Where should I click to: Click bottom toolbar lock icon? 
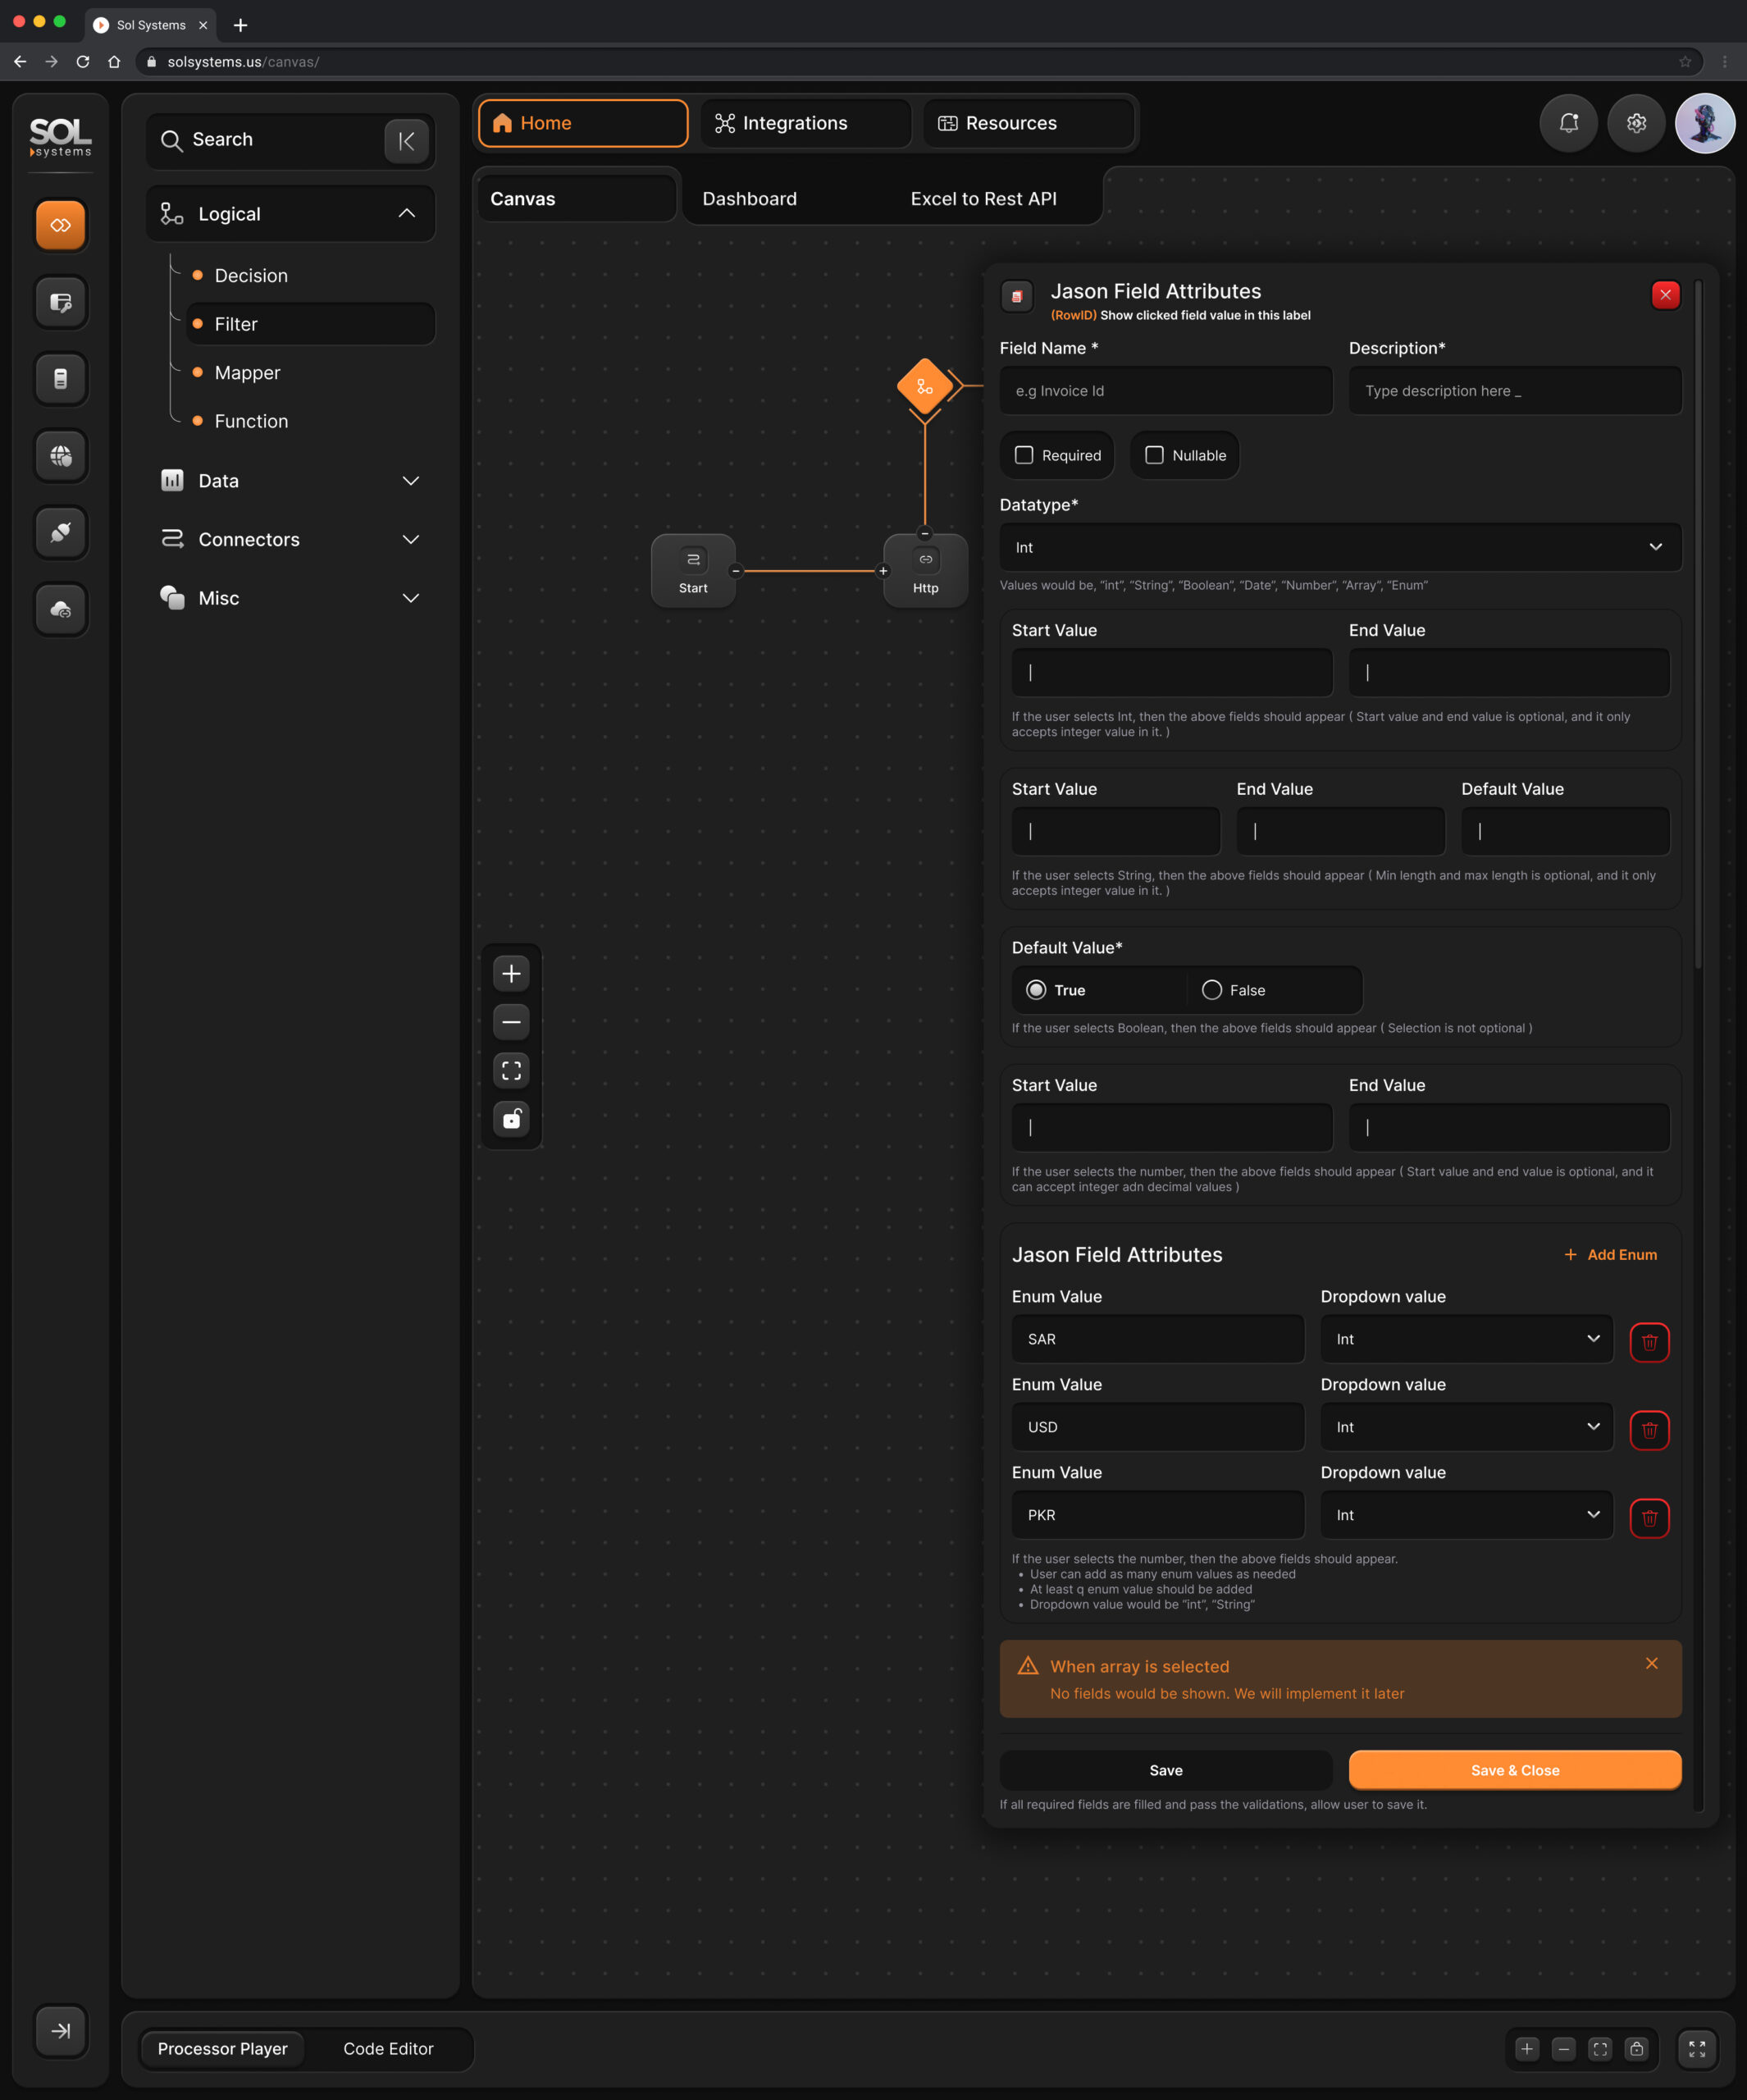pyautogui.click(x=1636, y=2048)
